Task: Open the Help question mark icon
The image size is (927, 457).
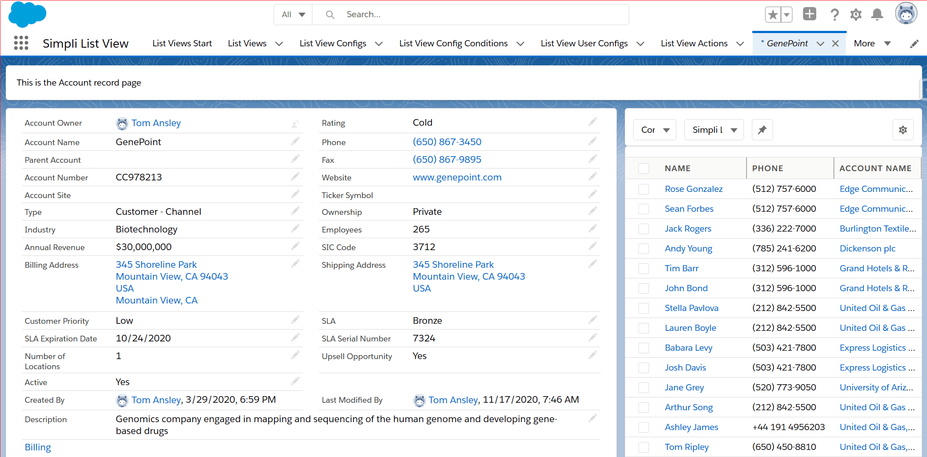Action: point(834,15)
